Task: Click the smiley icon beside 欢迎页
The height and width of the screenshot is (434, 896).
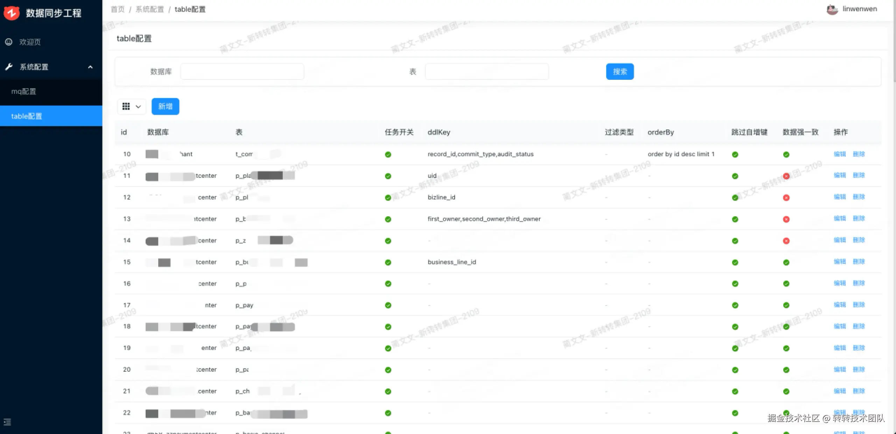Action: [9, 42]
